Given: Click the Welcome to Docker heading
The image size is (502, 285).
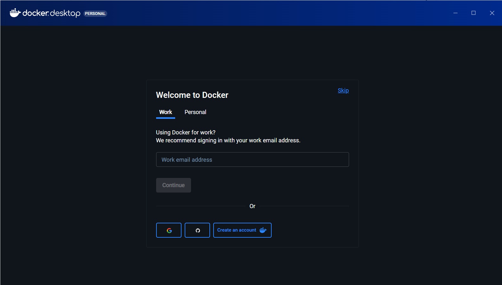Looking at the screenshot, I should point(192,95).
